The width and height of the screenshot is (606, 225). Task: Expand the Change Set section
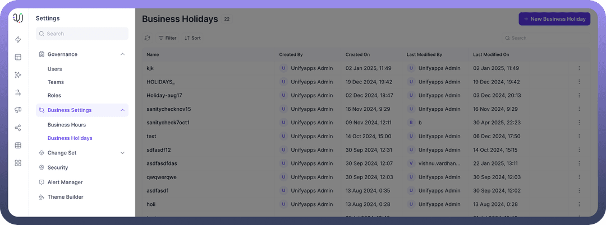[122, 153]
